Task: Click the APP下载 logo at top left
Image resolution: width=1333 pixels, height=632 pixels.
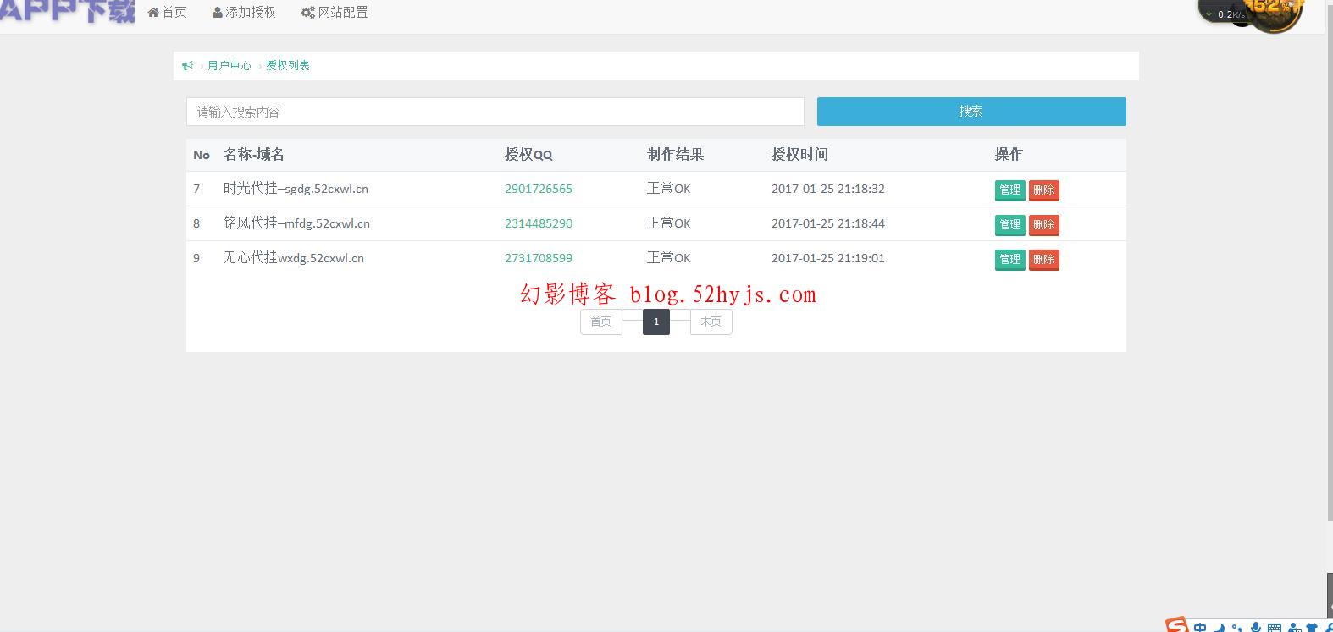Action: [x=68, y=12]
